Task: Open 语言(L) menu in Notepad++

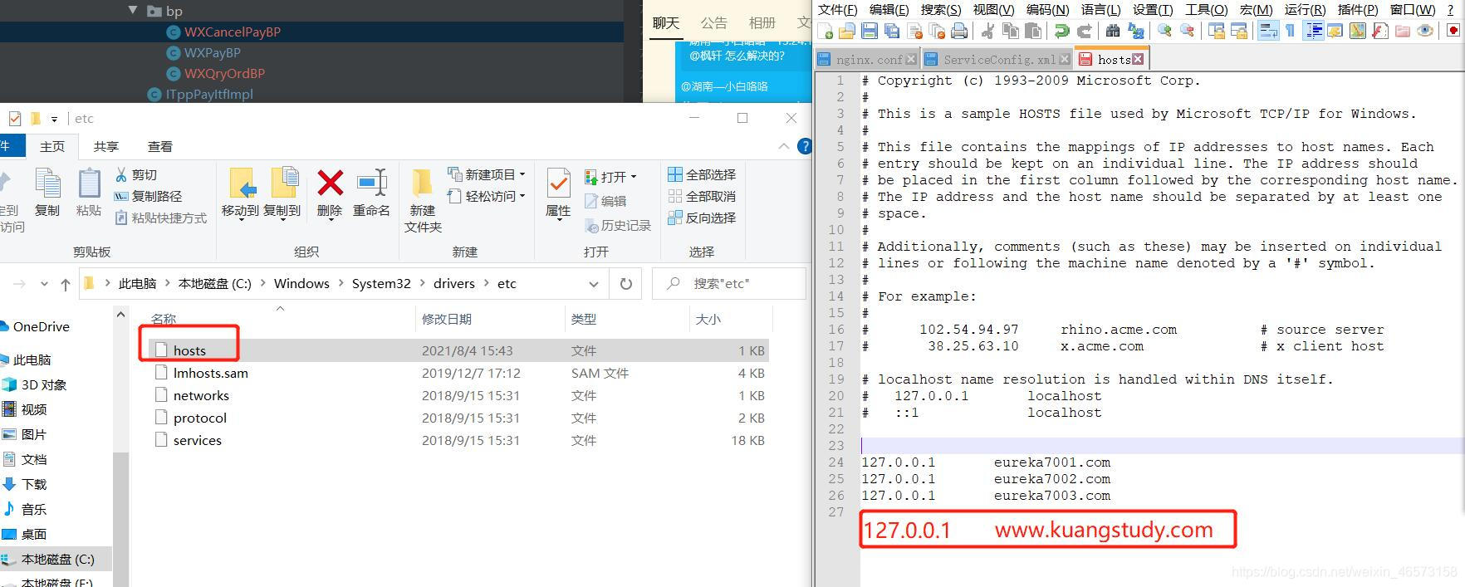Action: click(1100, 9)
